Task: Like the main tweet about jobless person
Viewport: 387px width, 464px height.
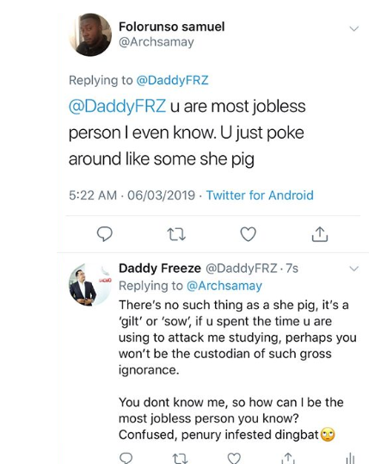Action: pyautogui.click(x=248, y=234)
